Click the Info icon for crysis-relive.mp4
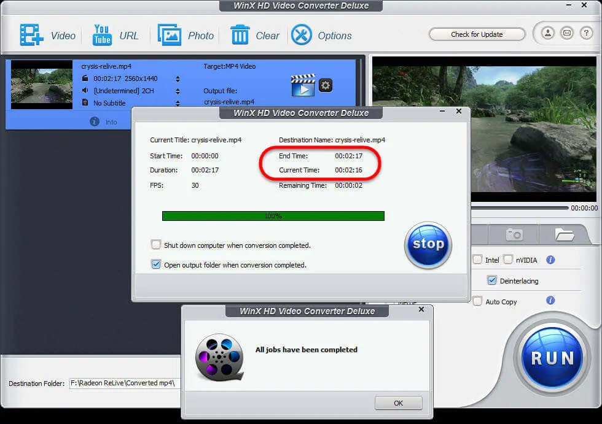The image size is (602, 424). coord(95,121)
